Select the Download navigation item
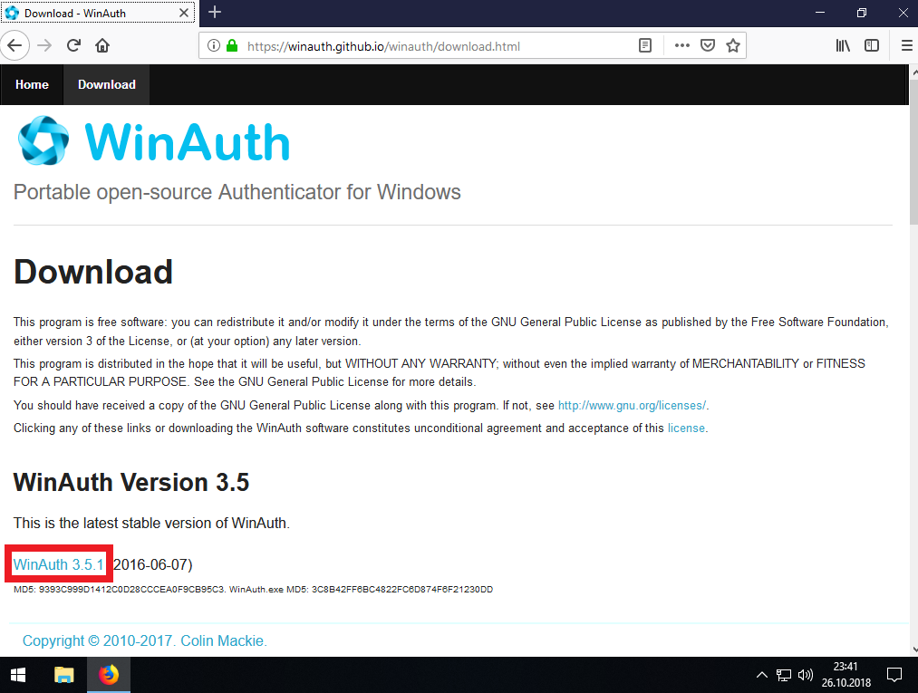Image resolution: width=918 pixels, height=693 pixels. coord(106,84)
